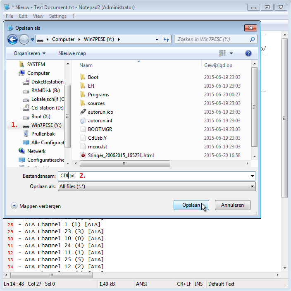The width and height of the screenshot is (291, 291).
Task: Open address bar history dropdown
Action: click(157, 39)
